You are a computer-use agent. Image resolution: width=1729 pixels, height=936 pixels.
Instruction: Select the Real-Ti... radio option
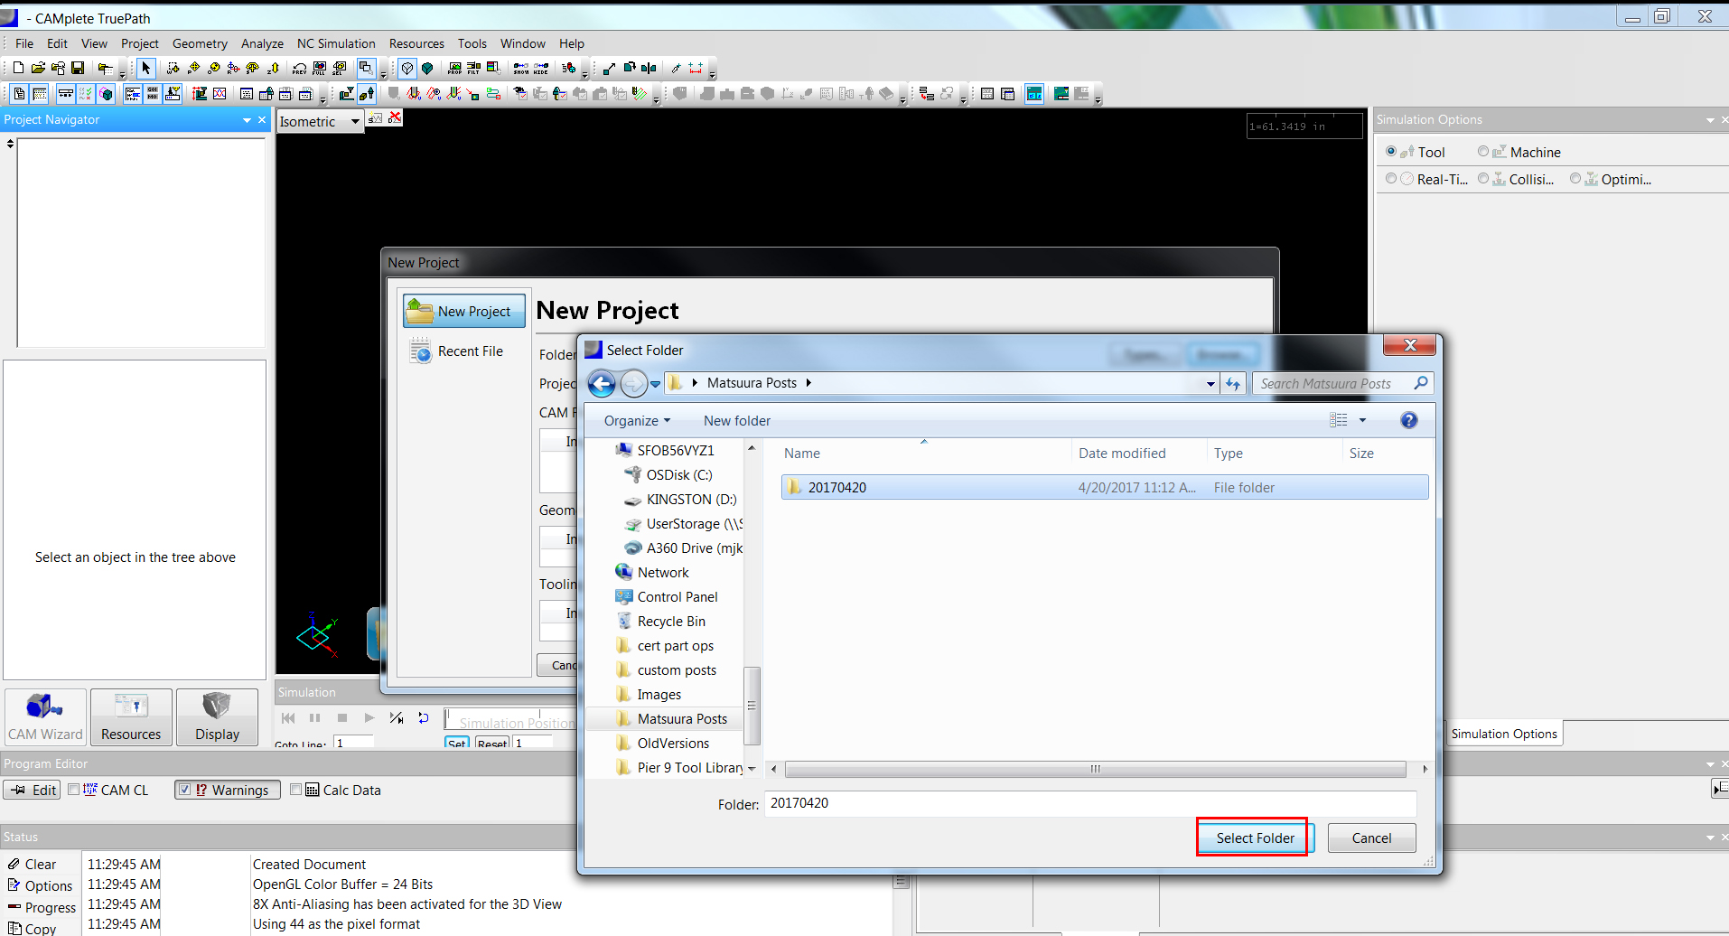click(1391, 179)
